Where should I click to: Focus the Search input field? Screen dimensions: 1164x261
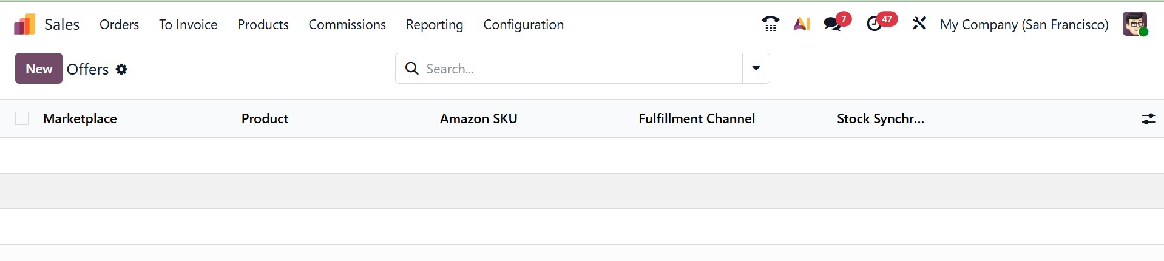(x=580, y=69)
